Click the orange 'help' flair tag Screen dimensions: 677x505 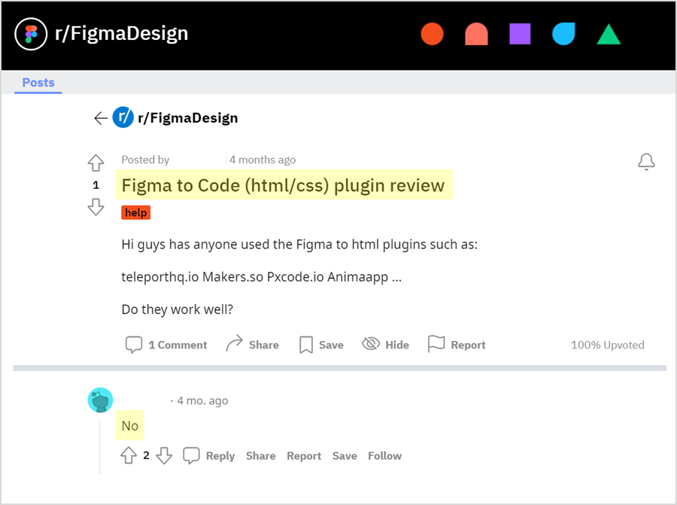[135, 212]
